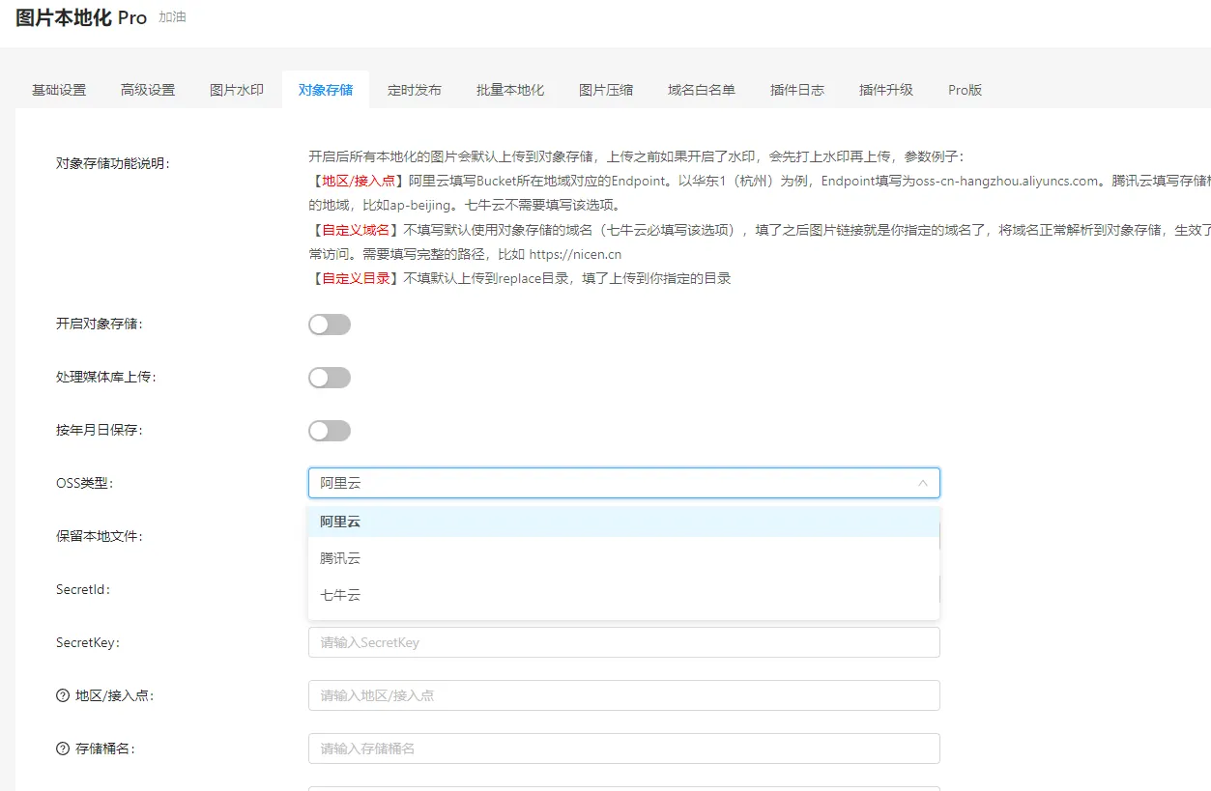Switch to the 基础设置 tab
This screenshot has width=1211, height=791.
click(59, 90)
